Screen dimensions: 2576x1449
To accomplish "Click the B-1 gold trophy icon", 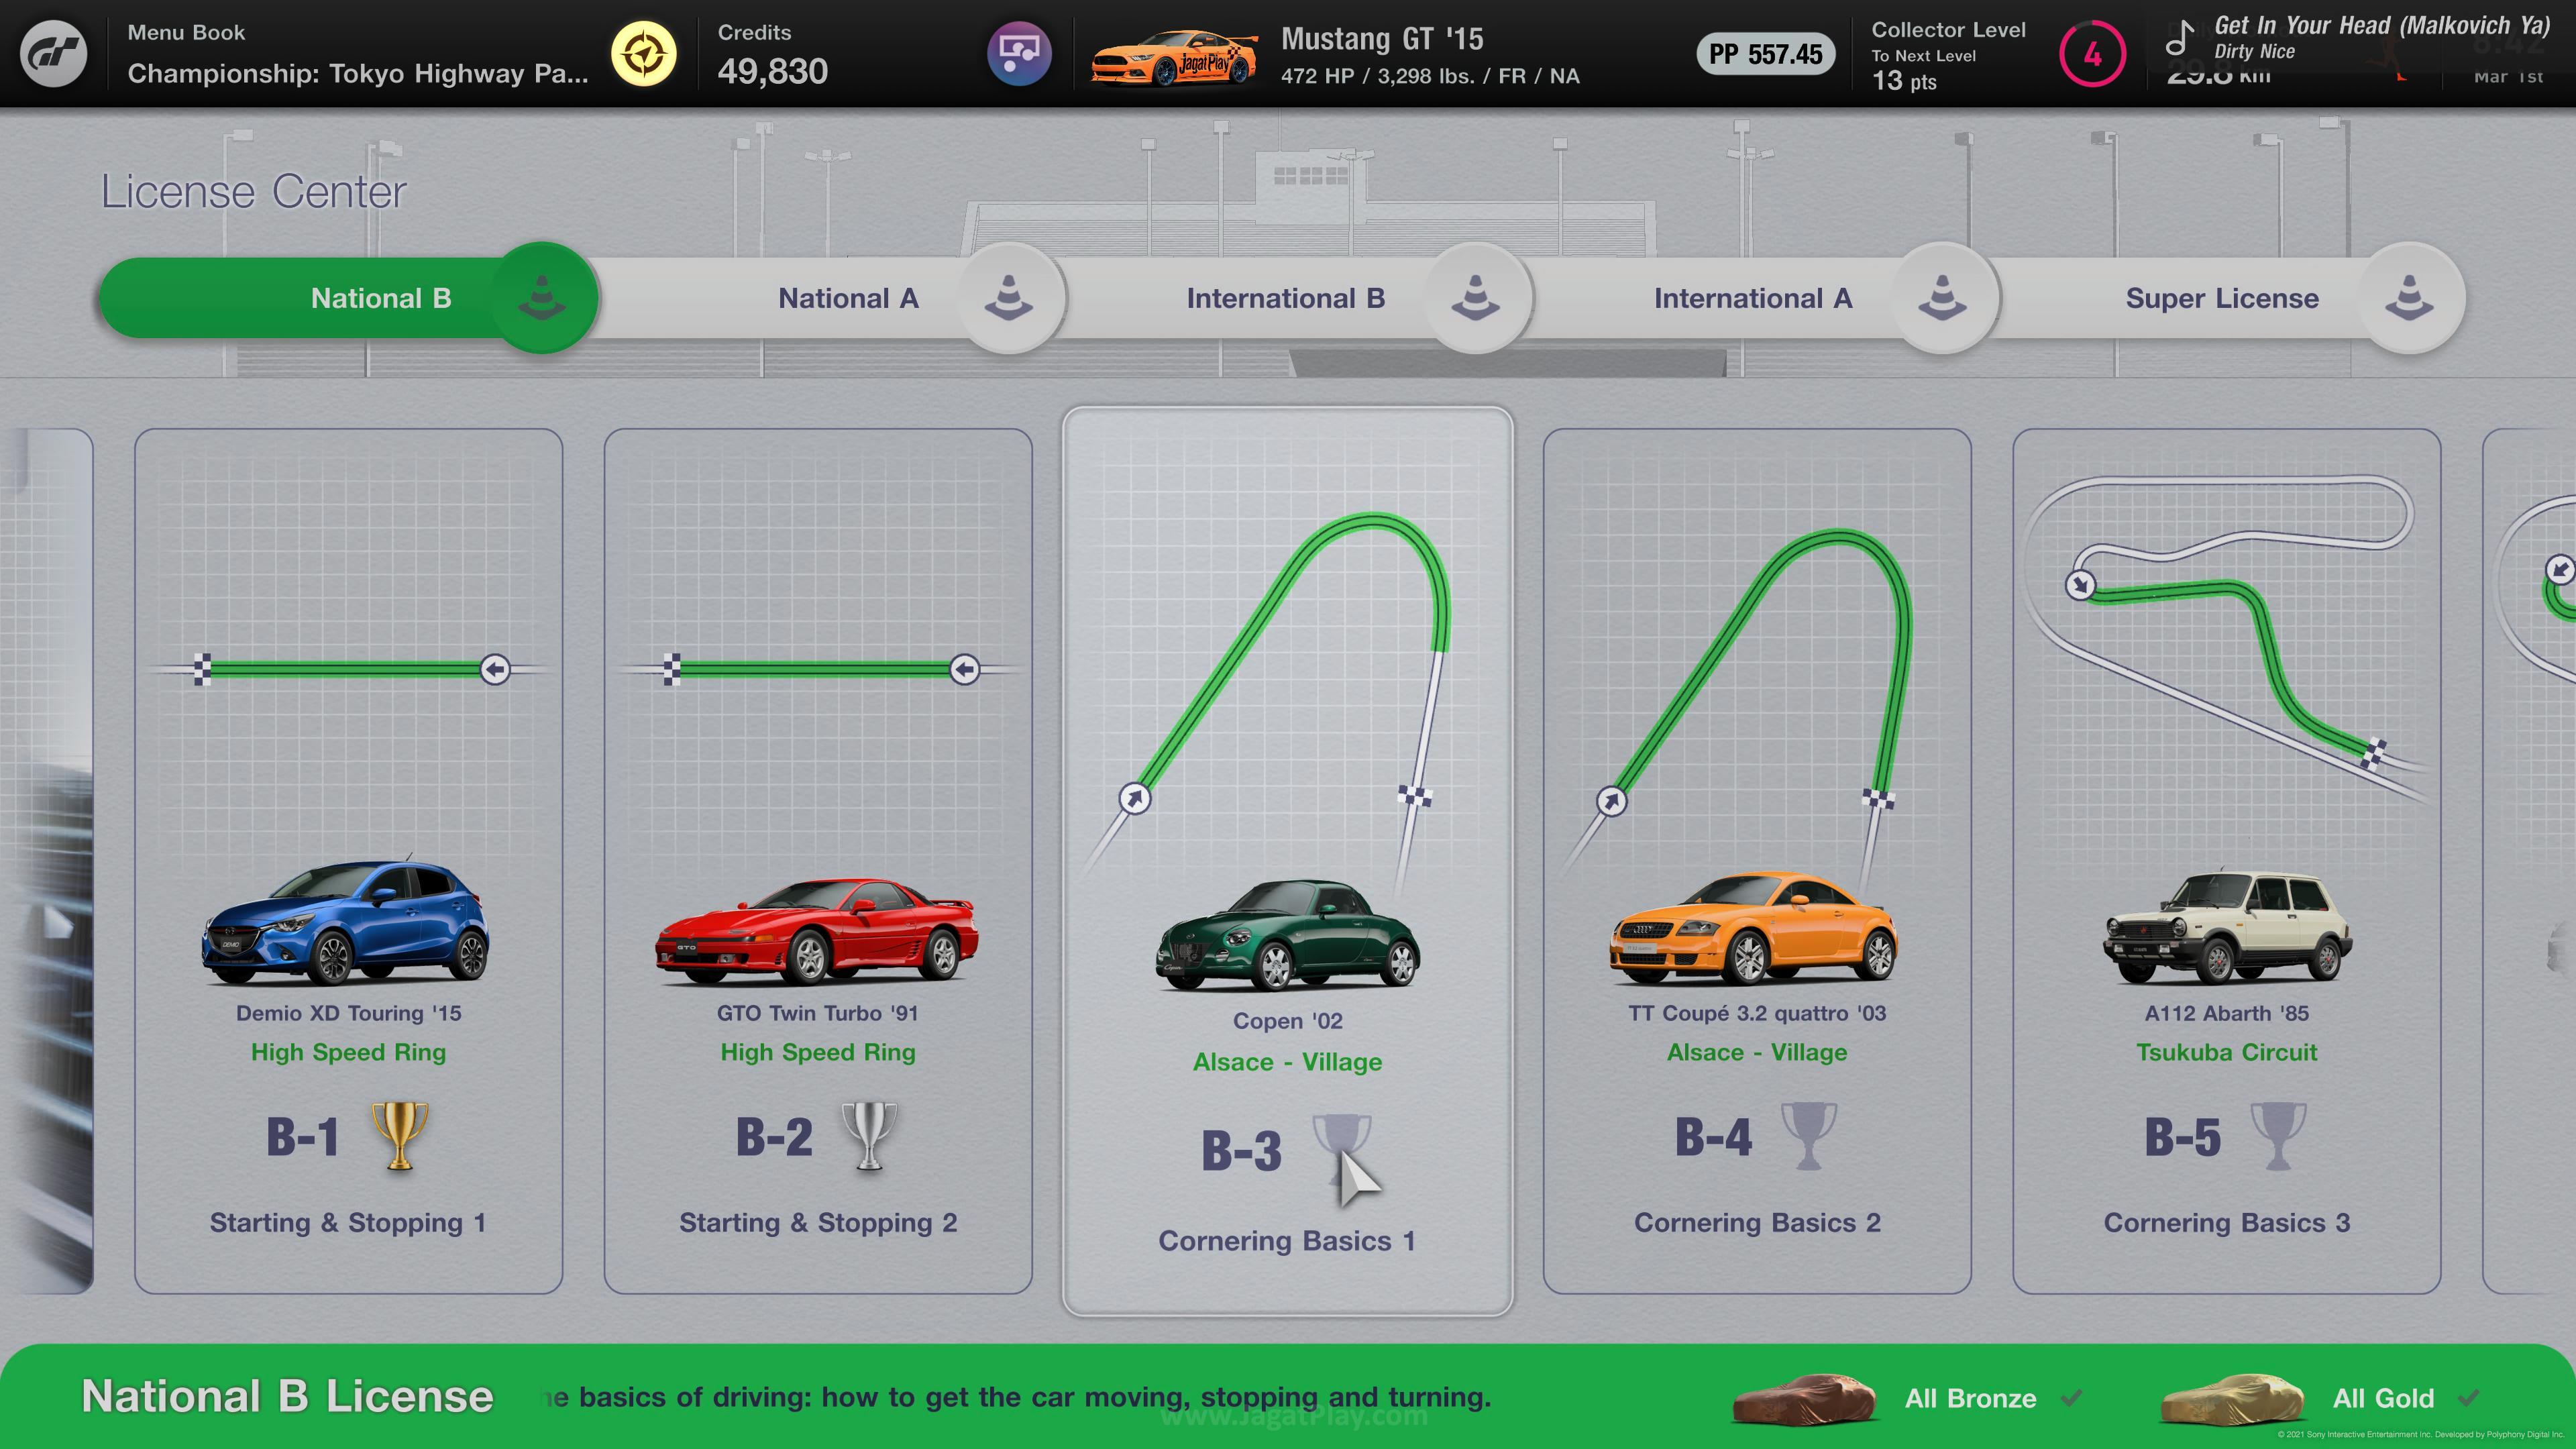I will coord(400,1136).
